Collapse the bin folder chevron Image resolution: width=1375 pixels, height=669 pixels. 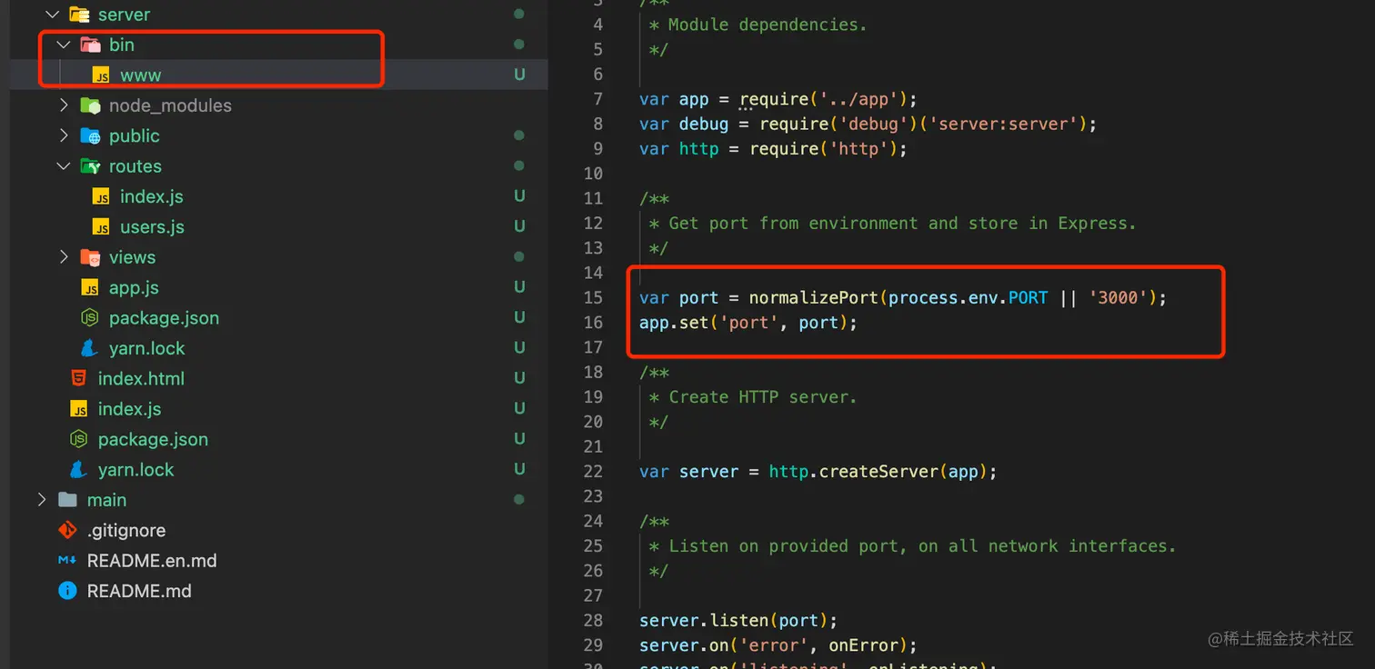pos(63,45)
